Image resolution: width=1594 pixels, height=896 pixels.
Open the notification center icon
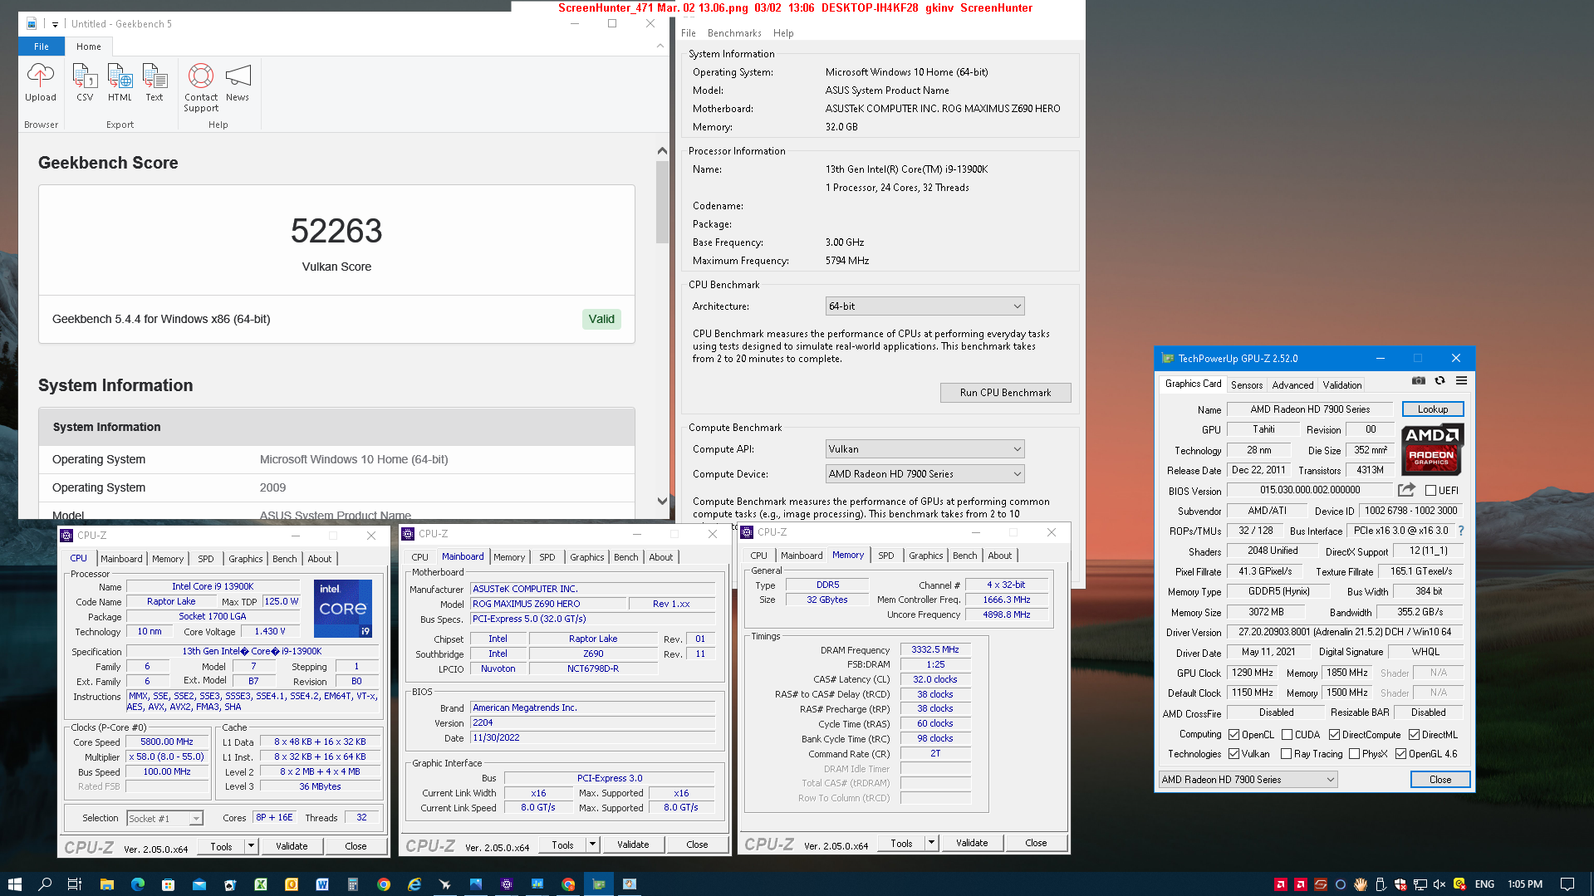(x=1567, y=884)
